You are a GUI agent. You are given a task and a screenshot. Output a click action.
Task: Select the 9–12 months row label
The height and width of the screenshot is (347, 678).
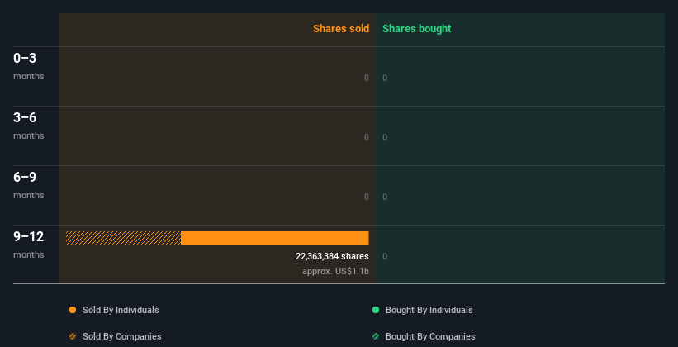point(29,244)
